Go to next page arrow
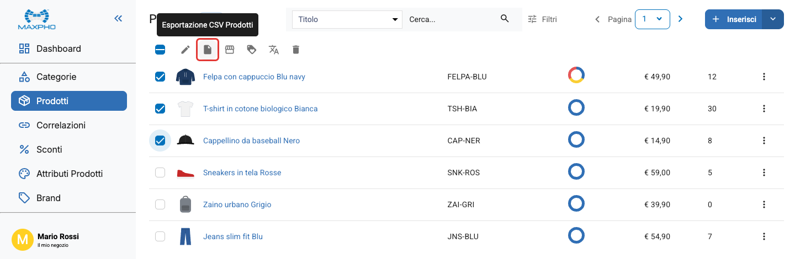Viewport: 795px width, 259px height. pos(680,19)
